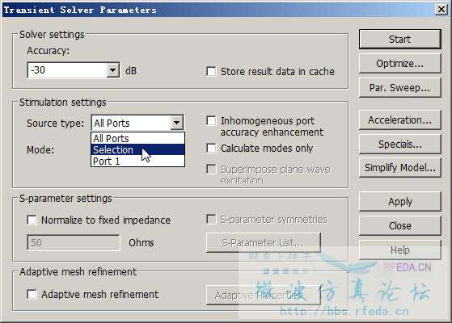Start the transient solver

click(399, 39)
